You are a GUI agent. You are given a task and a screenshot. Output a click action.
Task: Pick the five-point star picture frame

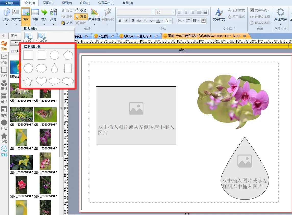click(28, 82)
